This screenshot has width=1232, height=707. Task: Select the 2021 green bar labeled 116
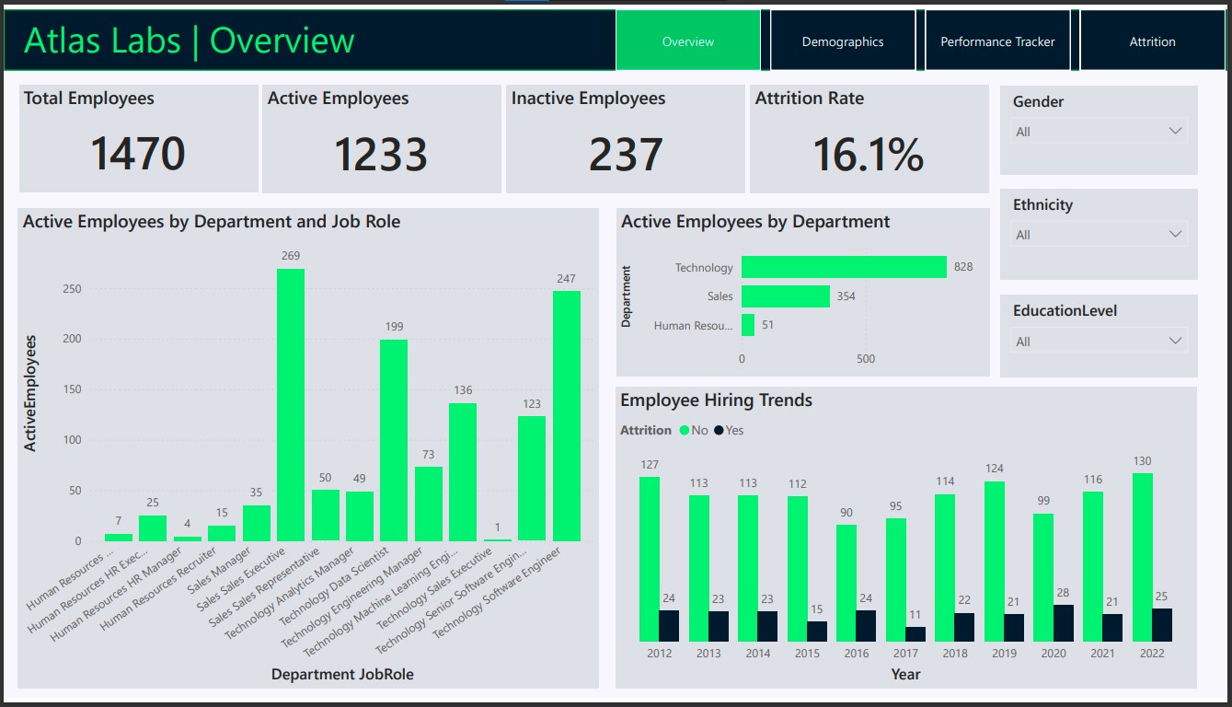click(1093, 566)
